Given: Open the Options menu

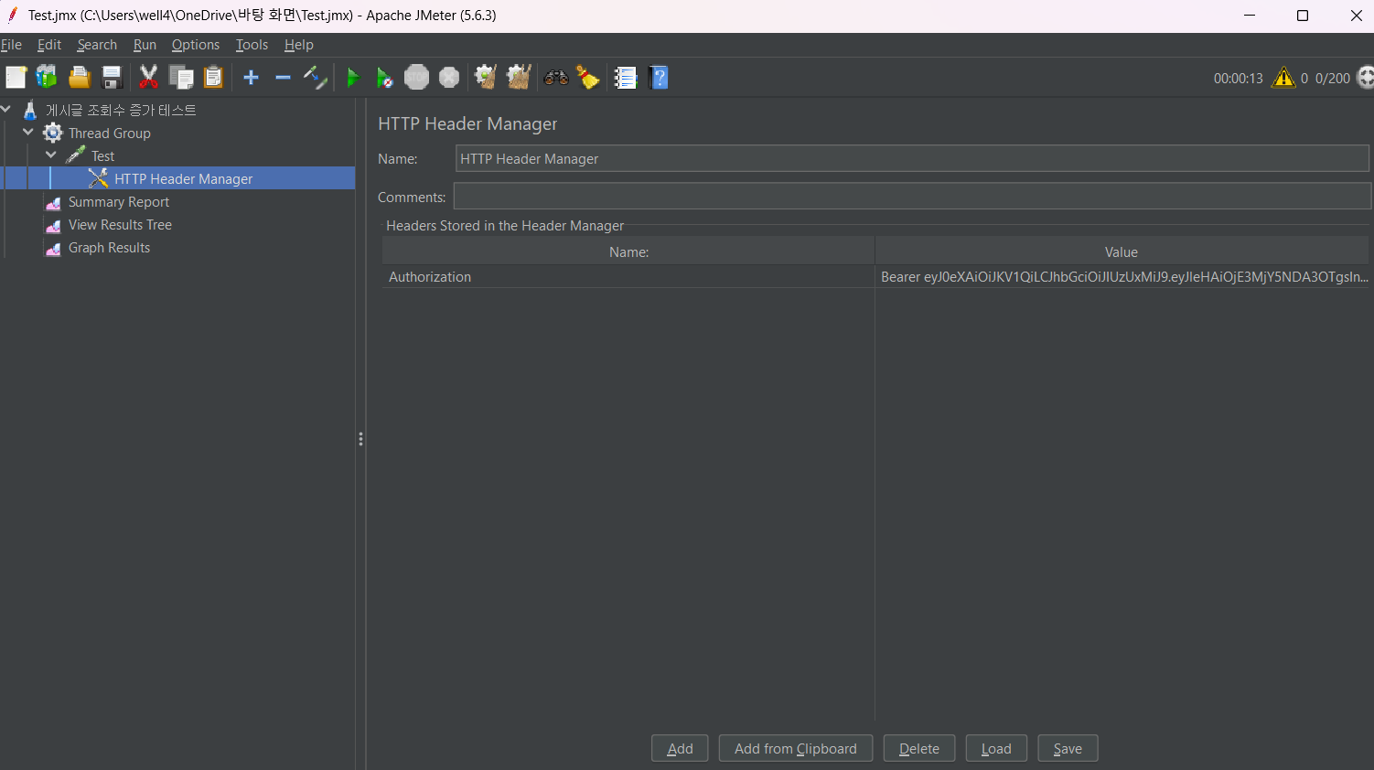Looking at the screenshot, I should [196, 45].
